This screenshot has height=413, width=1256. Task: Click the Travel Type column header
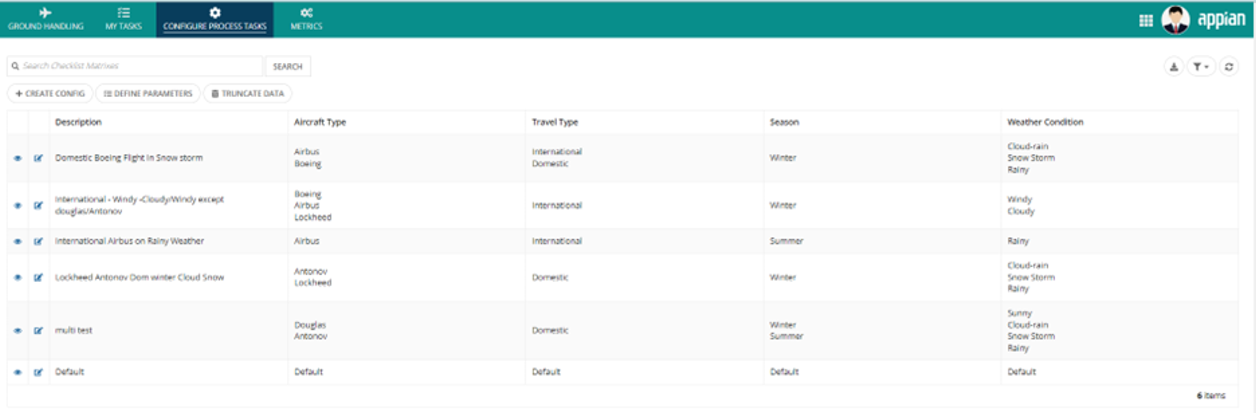click(x=555, y=122)
